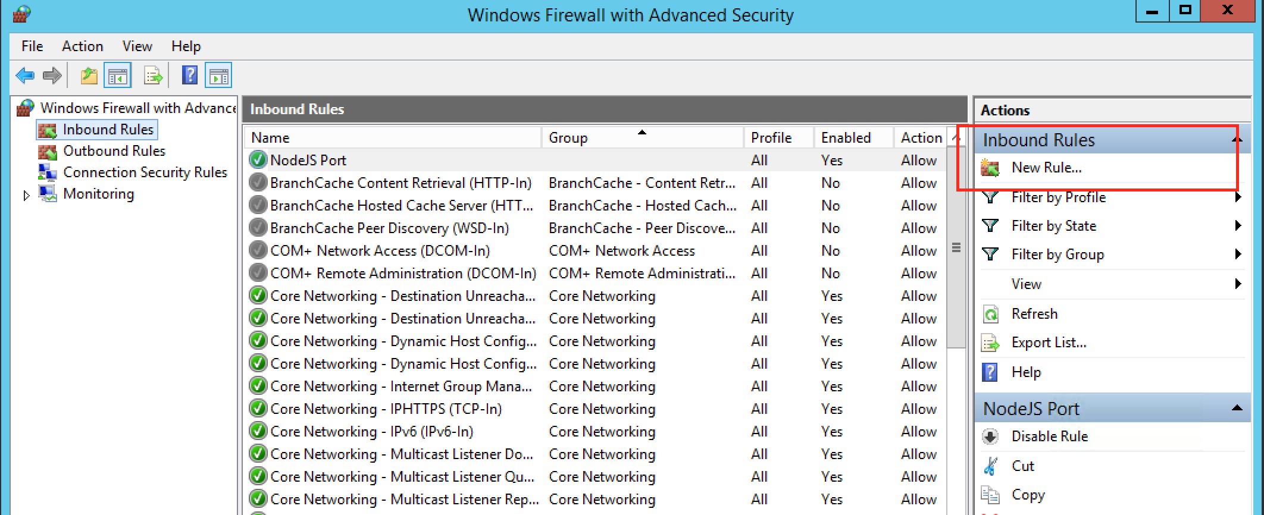Click the Refresh icon in Actions pane
The height and width of the screenshot is (515, 1264).
991,314
